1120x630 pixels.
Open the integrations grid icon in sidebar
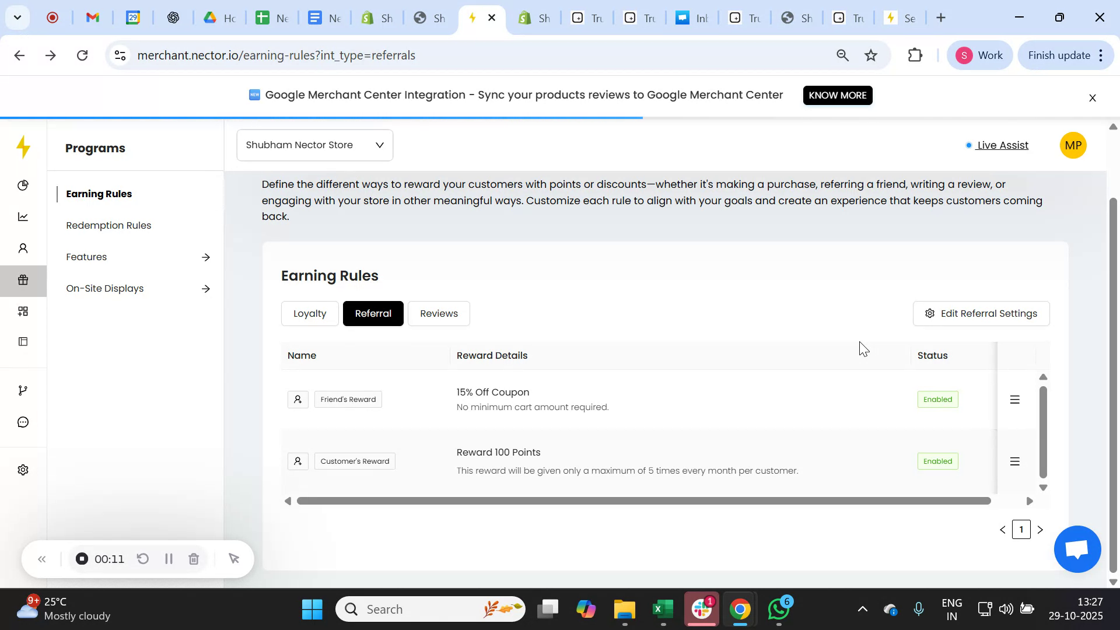point(23,311)
